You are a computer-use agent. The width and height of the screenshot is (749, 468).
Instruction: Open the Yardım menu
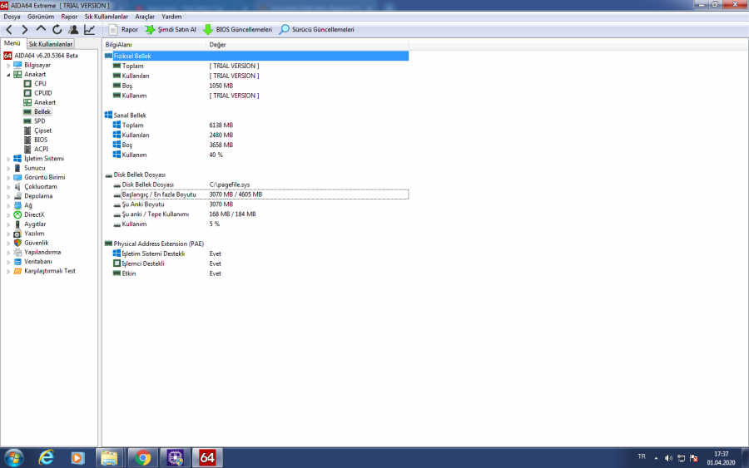171,17
